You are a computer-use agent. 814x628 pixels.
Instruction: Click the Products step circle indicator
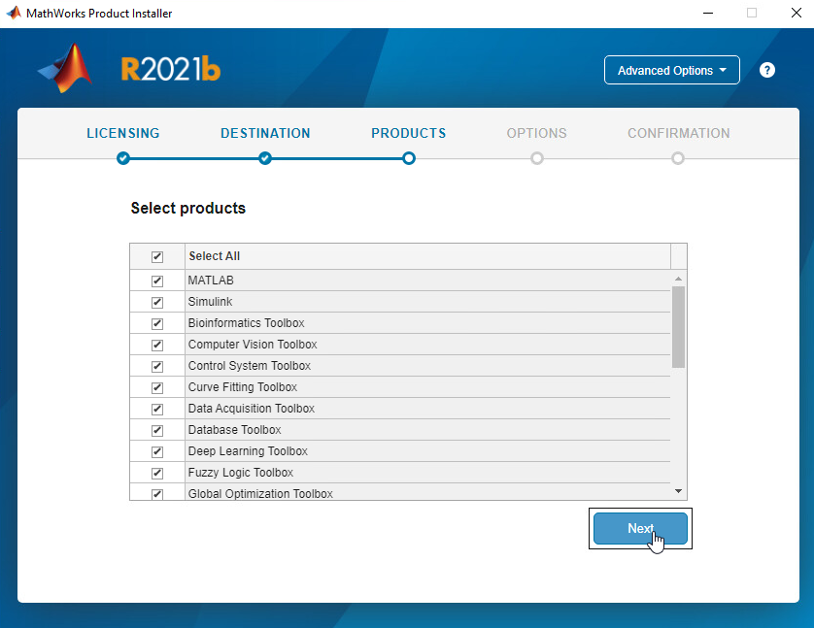click(x=409, y=158)
